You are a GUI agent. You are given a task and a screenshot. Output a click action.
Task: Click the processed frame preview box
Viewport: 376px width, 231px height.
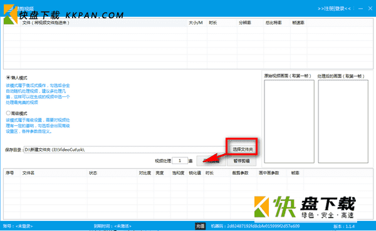click(x=343, y=121)
